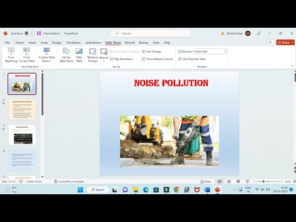Open File Explorer from taskbar
This screenshot has height=222, width=296.
tap(136, 190)
